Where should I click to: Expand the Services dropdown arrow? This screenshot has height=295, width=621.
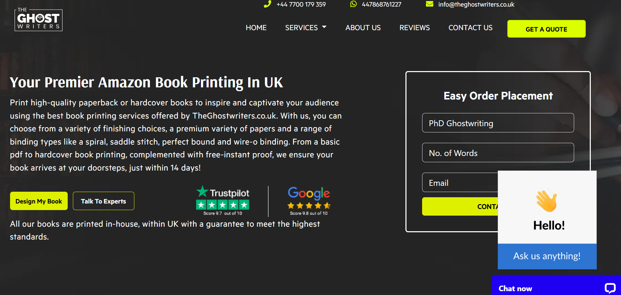coord(324,27)
